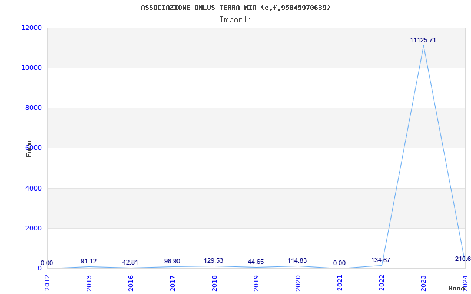The height and width of the screenshot is (294, 471).
Task: Click the 10000 y-axis tick label
Action: (32, 68)
